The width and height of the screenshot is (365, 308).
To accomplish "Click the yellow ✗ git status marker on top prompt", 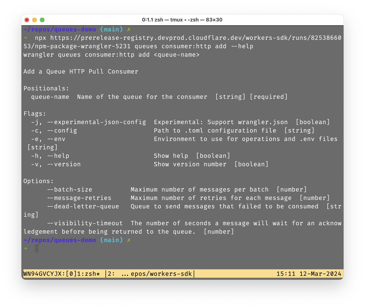I will pyautogui.click(x=129, y=29).
